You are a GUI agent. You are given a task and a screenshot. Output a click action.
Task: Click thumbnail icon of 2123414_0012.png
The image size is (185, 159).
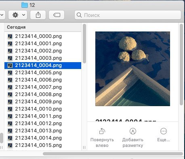[x=10, y=123]
